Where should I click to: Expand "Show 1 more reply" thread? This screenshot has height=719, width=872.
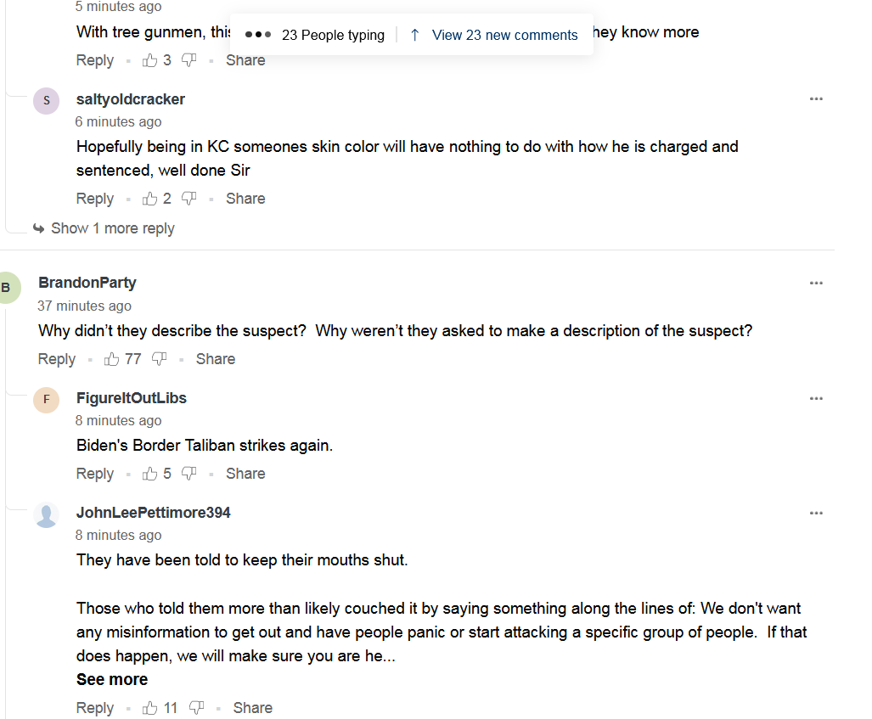(112, 228)
